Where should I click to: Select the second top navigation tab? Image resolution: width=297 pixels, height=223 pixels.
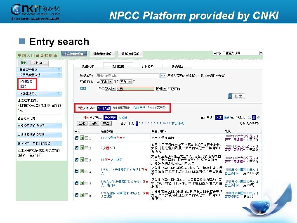102,54
